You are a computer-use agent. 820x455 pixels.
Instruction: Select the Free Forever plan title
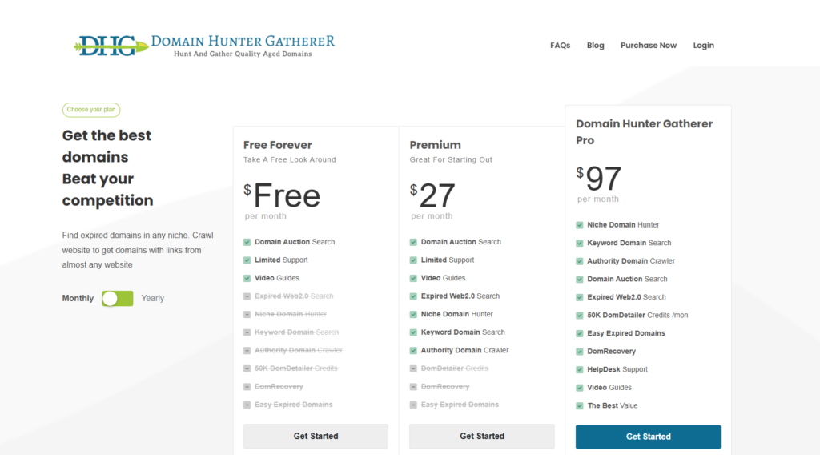pos(278,145)
